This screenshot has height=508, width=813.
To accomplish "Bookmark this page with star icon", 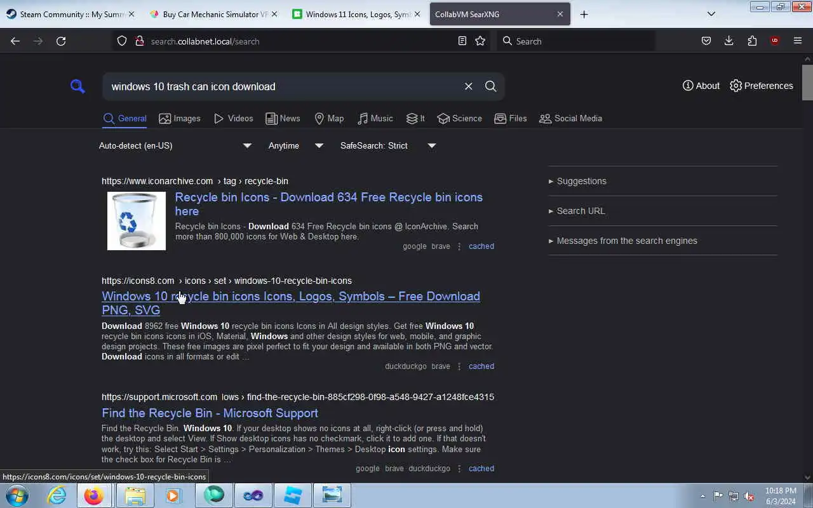I will [x=480, y=41].
